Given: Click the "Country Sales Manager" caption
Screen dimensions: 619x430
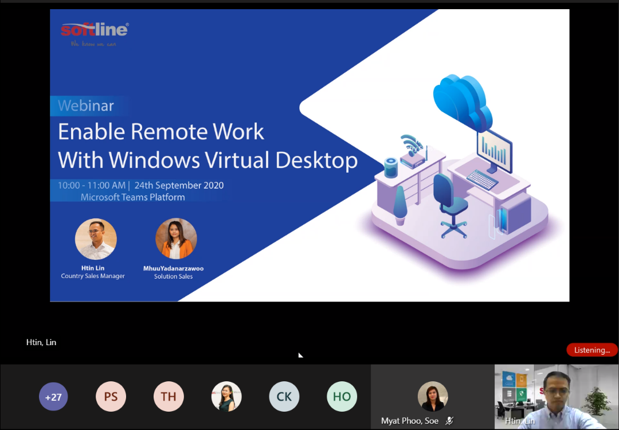Looking at the screenshot, I should coord(93,276).
